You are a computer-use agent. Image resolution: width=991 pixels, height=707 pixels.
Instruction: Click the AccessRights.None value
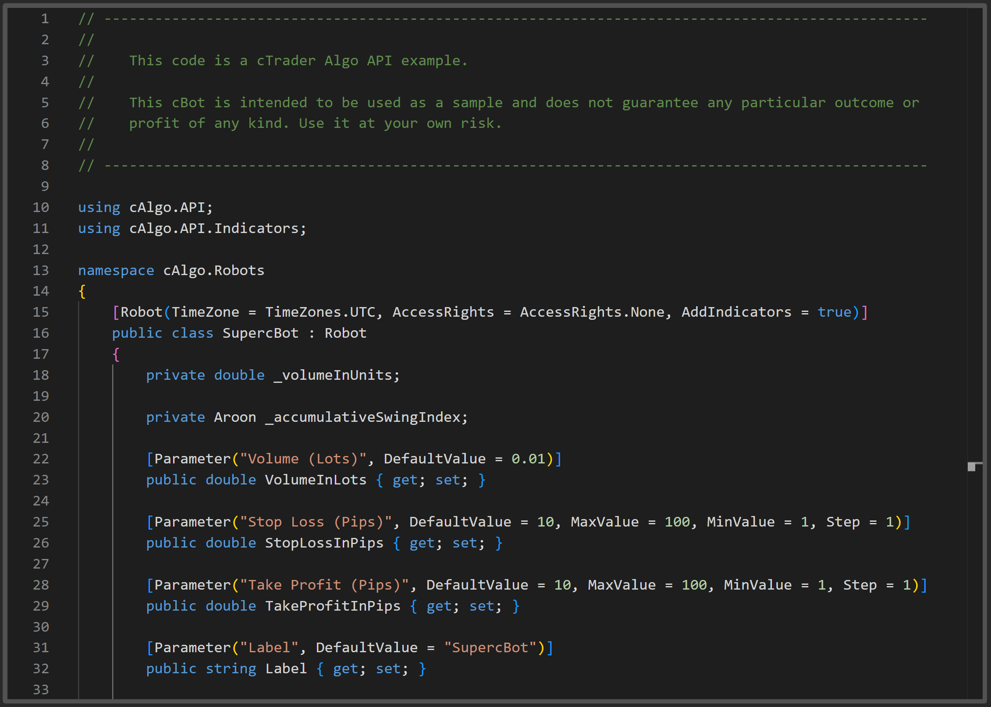(592, 312)
